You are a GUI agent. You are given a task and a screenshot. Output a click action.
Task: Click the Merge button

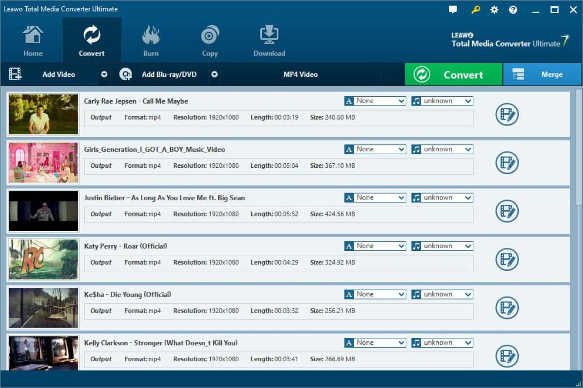pyautogui.click(x=542, y=74)
